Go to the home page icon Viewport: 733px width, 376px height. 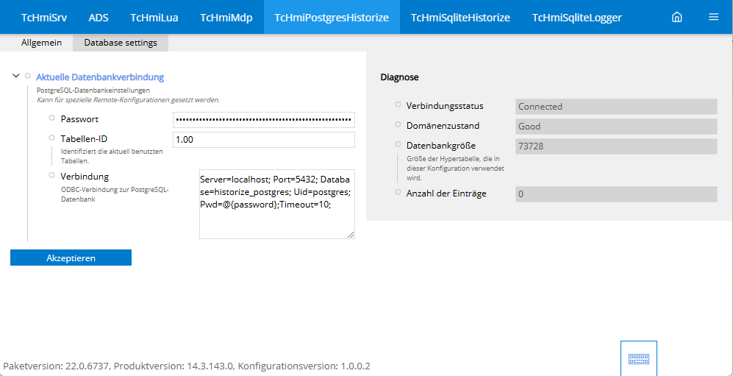[x=676, y=18]
